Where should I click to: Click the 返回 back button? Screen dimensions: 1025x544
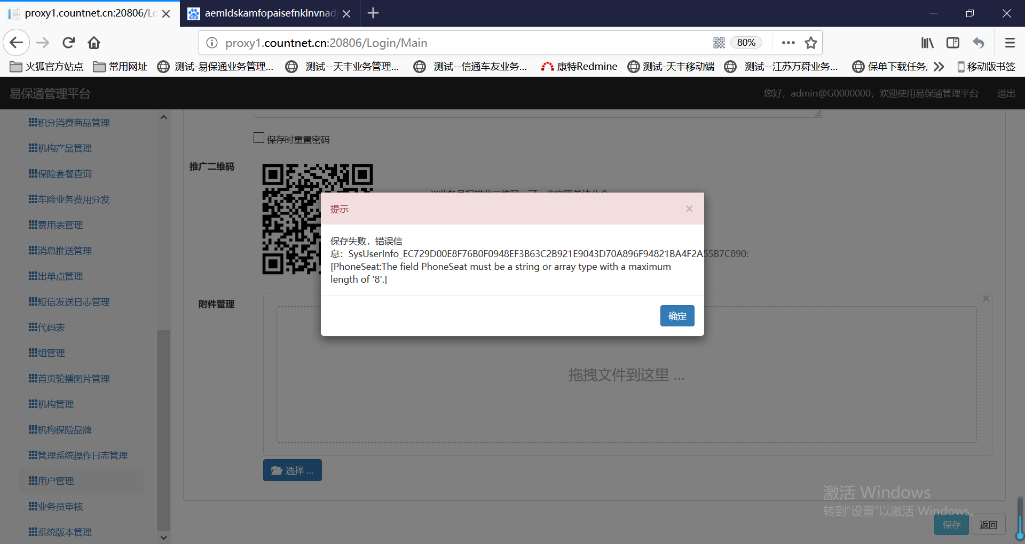[x=988, y=525]
